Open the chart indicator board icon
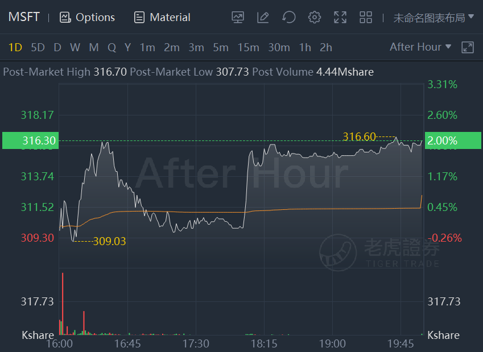Screen dimensions: 483x352 (x=237, y=17)
